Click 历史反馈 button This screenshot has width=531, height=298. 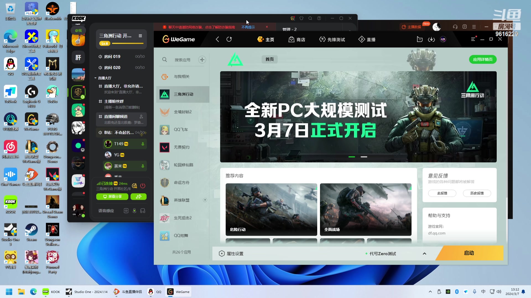[477, 193]
